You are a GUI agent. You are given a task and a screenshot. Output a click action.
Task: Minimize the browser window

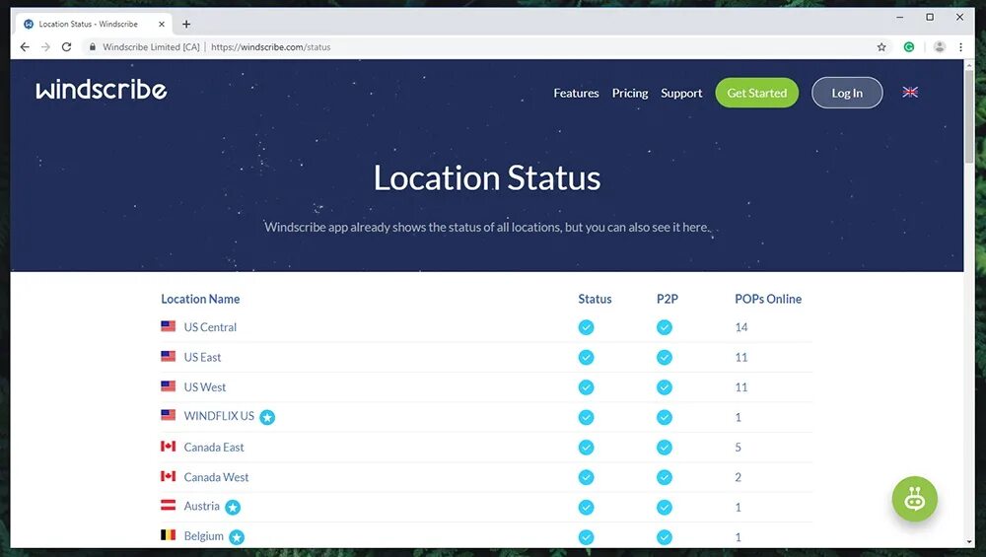[900, 18]
